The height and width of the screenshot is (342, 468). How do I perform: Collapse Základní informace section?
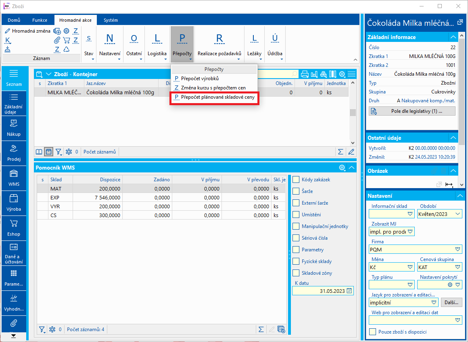pyautogui.click(x=453, y=37)
